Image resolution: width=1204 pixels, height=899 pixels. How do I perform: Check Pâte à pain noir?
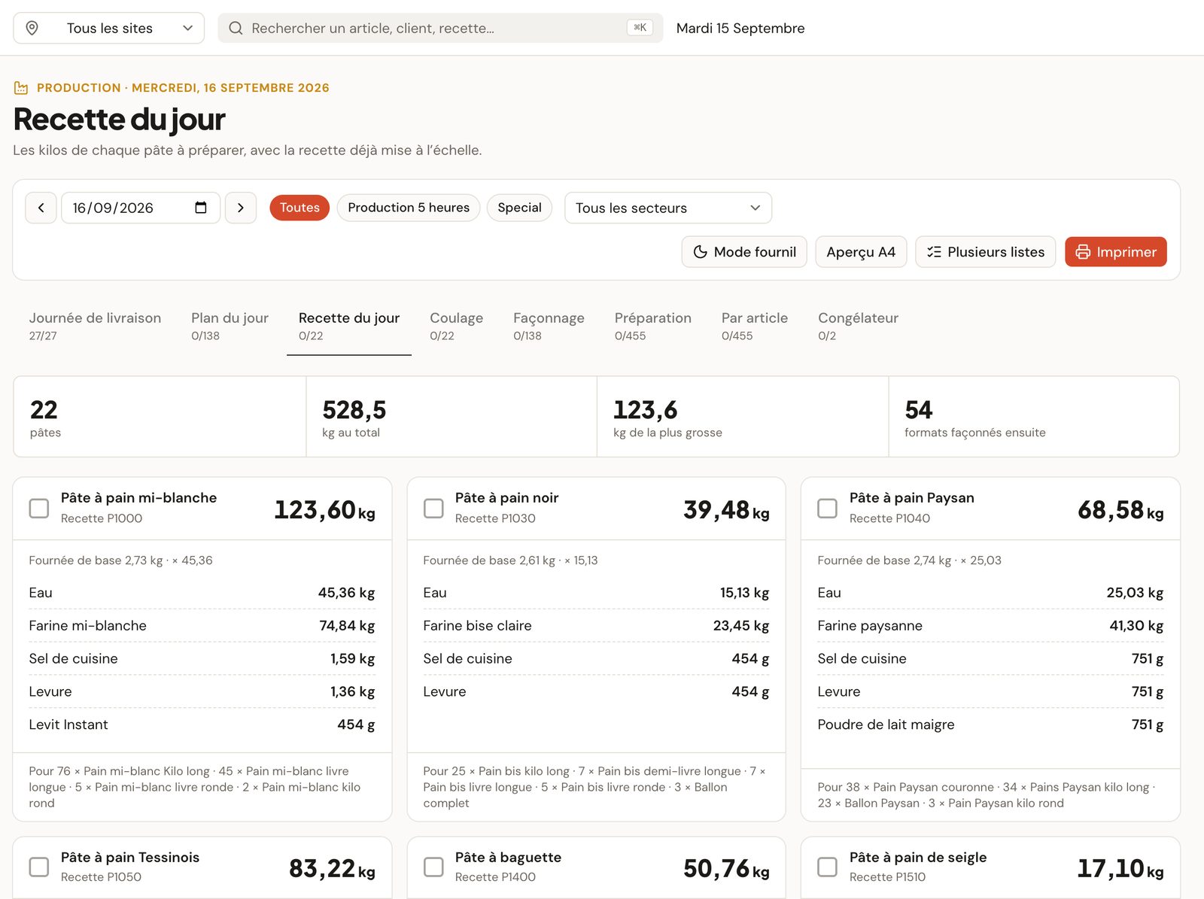(x=433, y=509)
